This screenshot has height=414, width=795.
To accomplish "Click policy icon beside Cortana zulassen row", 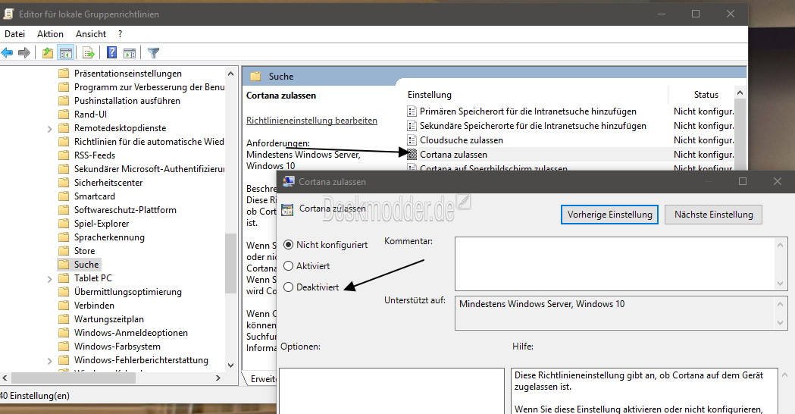I will pos(412,154).
